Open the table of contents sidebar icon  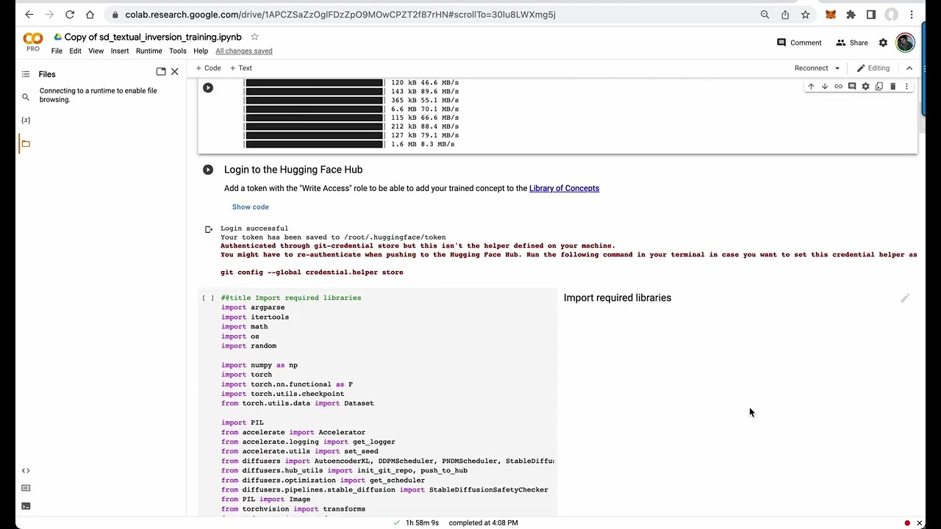pyautogui.click(x=26, y=74)
